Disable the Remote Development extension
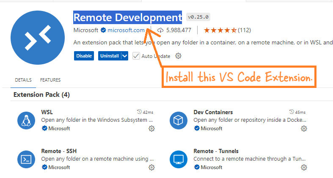The height and width of the screenshot is (178, 333). [84, 56]
